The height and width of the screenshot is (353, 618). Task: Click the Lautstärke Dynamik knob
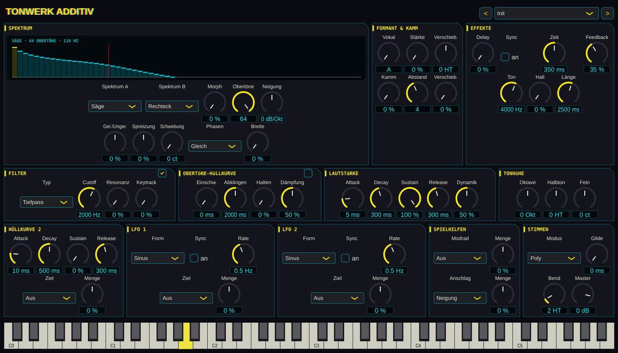467,198
